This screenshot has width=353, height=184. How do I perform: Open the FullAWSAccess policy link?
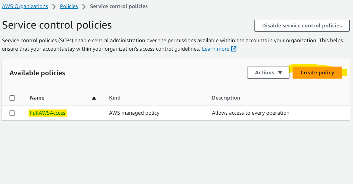pos(48,113)
